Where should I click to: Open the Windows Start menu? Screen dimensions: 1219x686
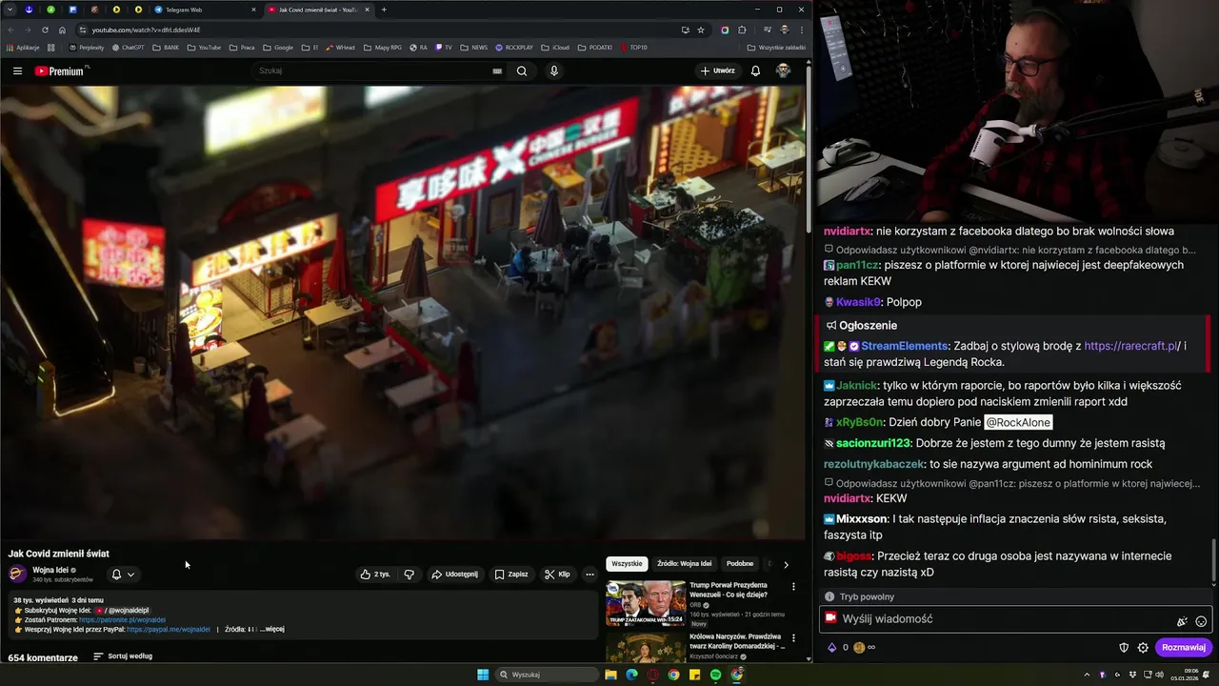pos(483,675)
